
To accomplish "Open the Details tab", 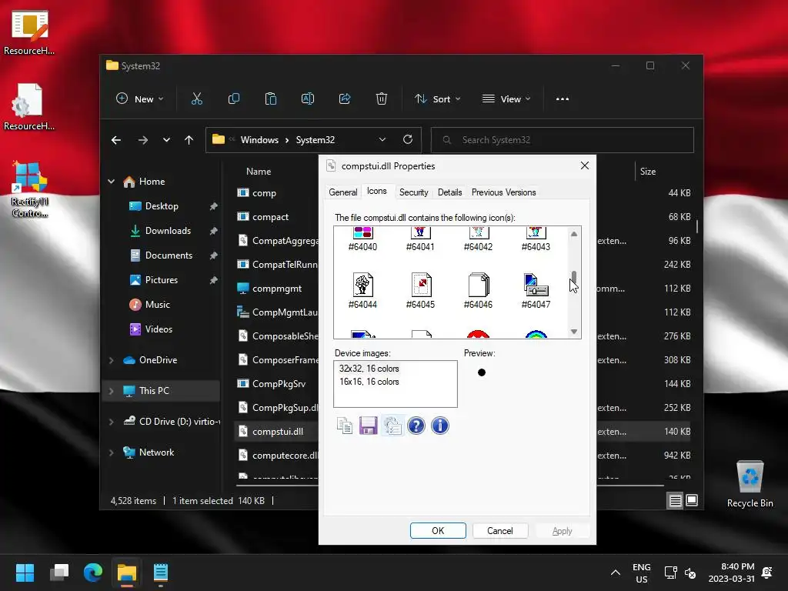I will [449, 192].
